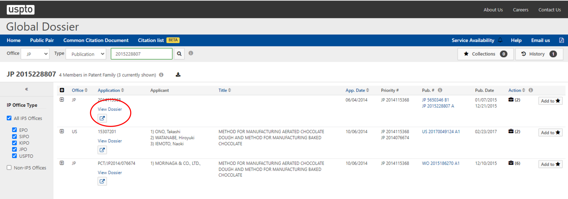Open the Common Citation Document menu item

(x=96, y=40)
